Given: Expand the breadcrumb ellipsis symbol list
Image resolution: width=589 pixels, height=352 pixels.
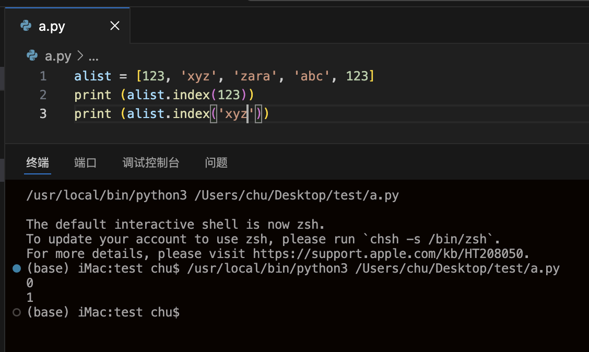Looking at the screenshot, I should click(x=93, y=56).
